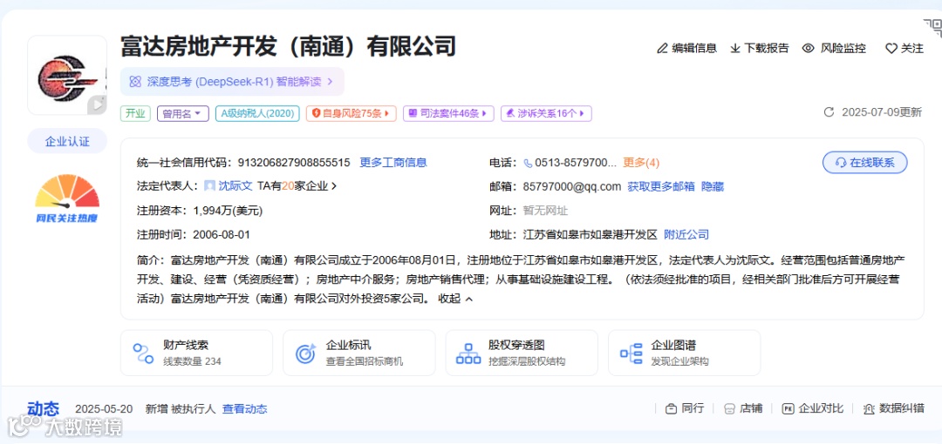Screen dimensions: 942x444
Task: Click the 店铺 option
Action: point(743,408)
